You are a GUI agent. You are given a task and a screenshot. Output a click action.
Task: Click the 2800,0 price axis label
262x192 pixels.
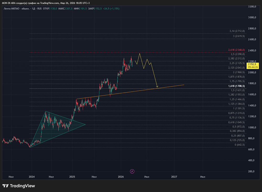(x=252, y=29)
